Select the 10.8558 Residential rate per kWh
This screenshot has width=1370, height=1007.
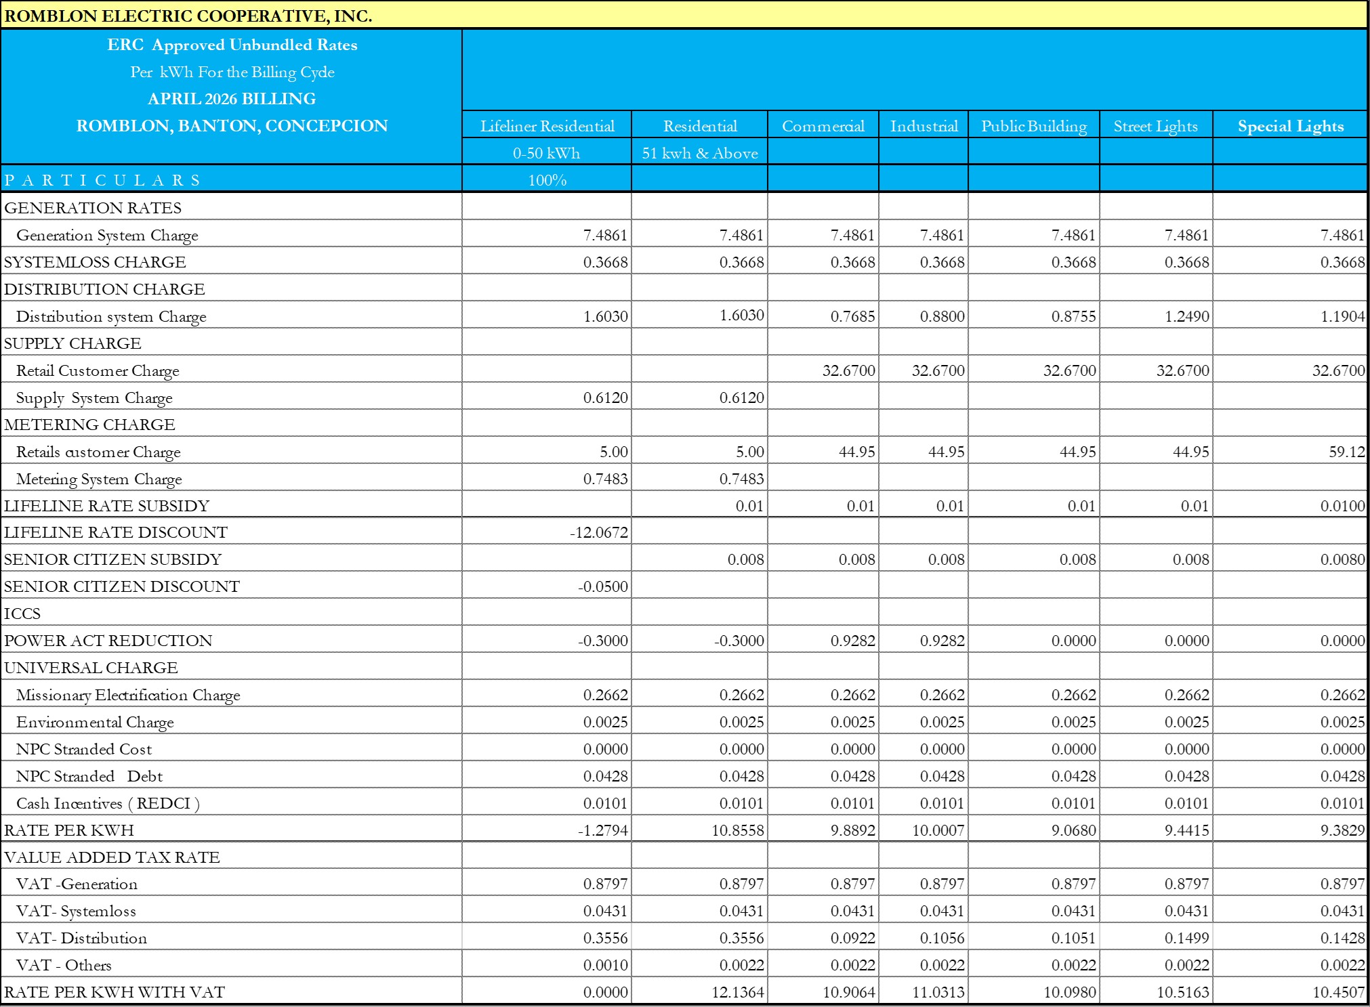738,830
